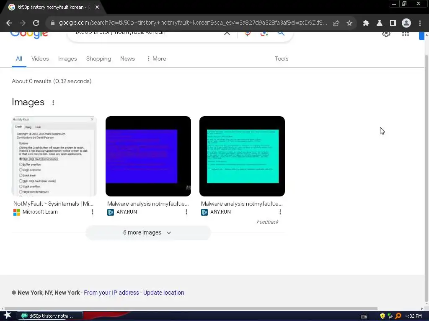
Task: Open the keyboard icon in system tray
Action: 364,317
